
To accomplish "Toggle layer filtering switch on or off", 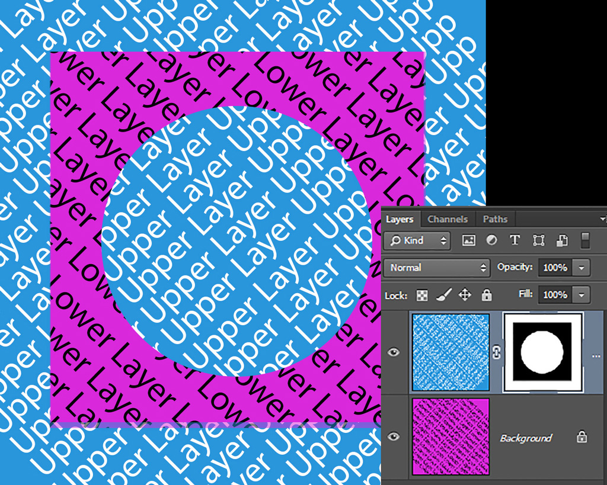I will [585, 240].
